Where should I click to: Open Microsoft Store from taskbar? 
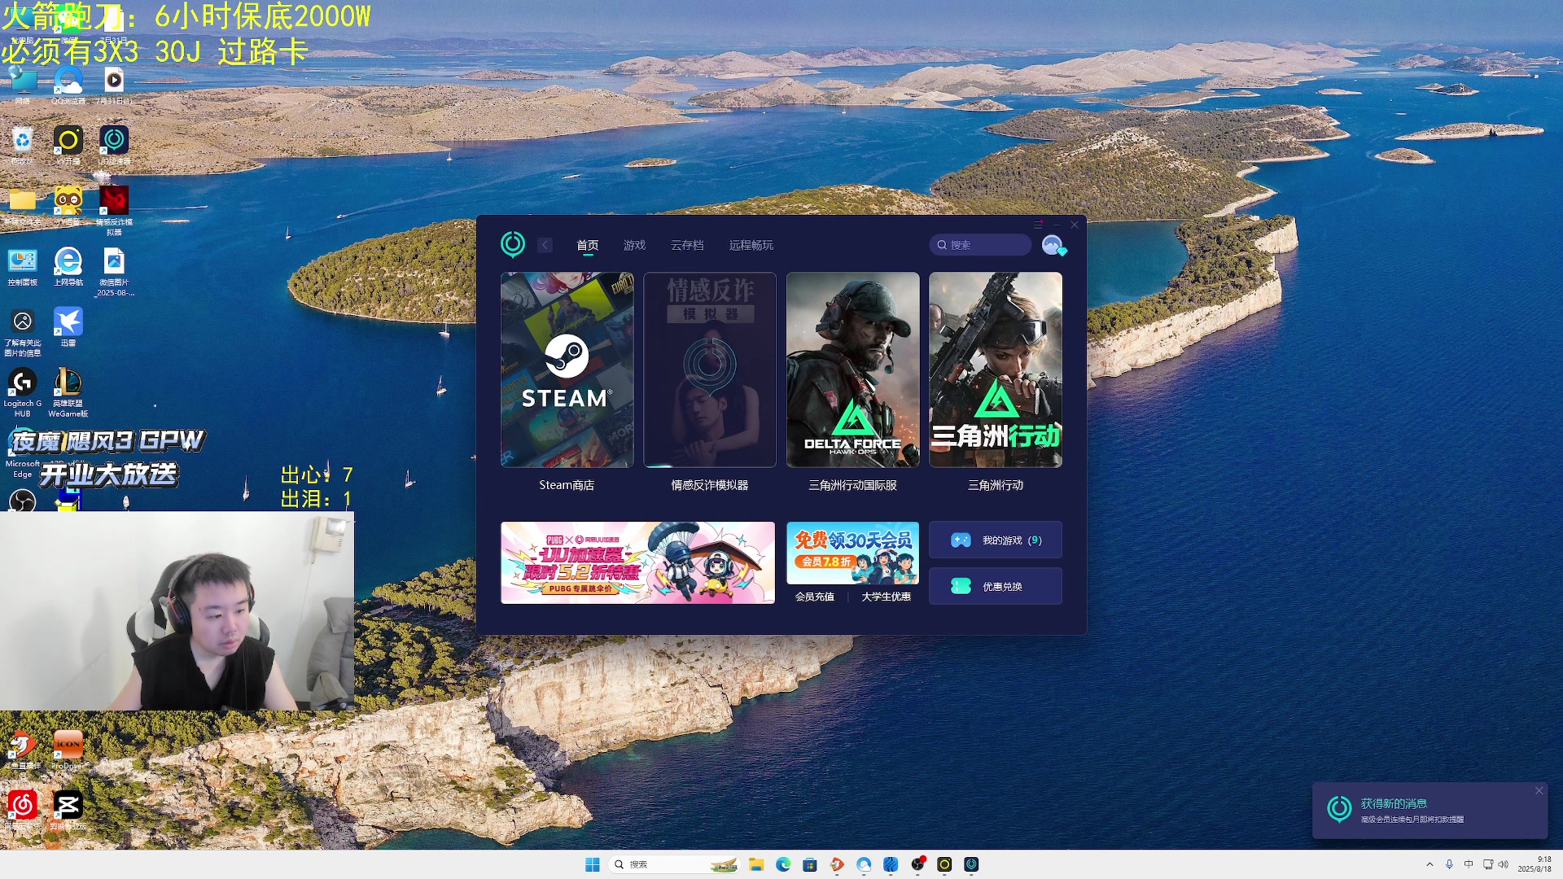coord(810,864)
